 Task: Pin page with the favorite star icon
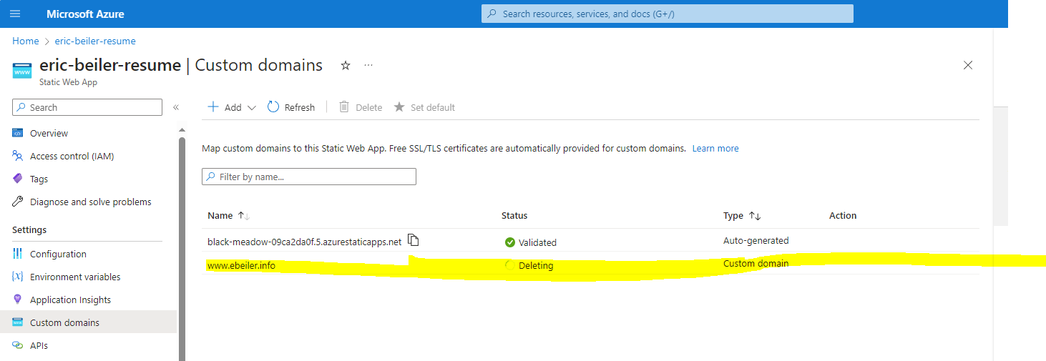346,65
